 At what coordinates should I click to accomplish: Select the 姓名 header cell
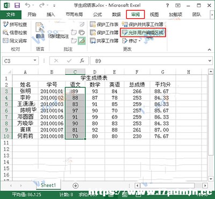coord(25,85)
